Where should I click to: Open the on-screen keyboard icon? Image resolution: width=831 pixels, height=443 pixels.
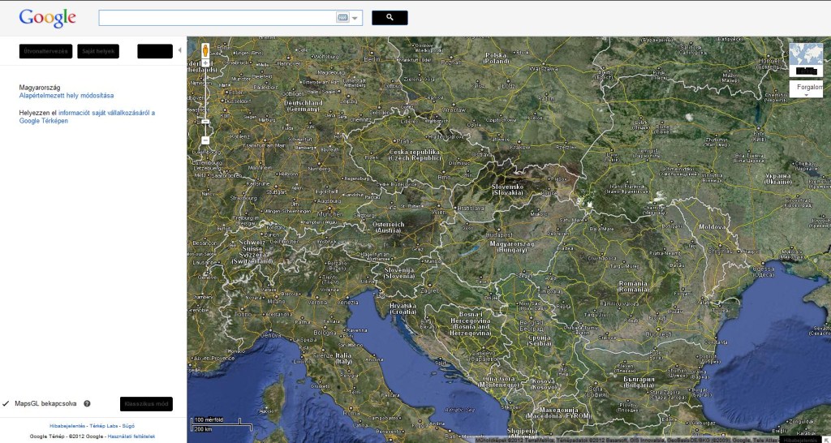(342, 18)
